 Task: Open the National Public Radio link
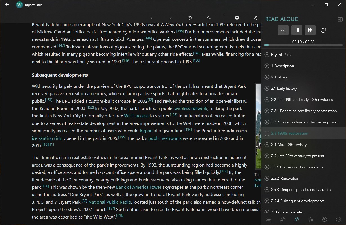click(x=110, y=202)
